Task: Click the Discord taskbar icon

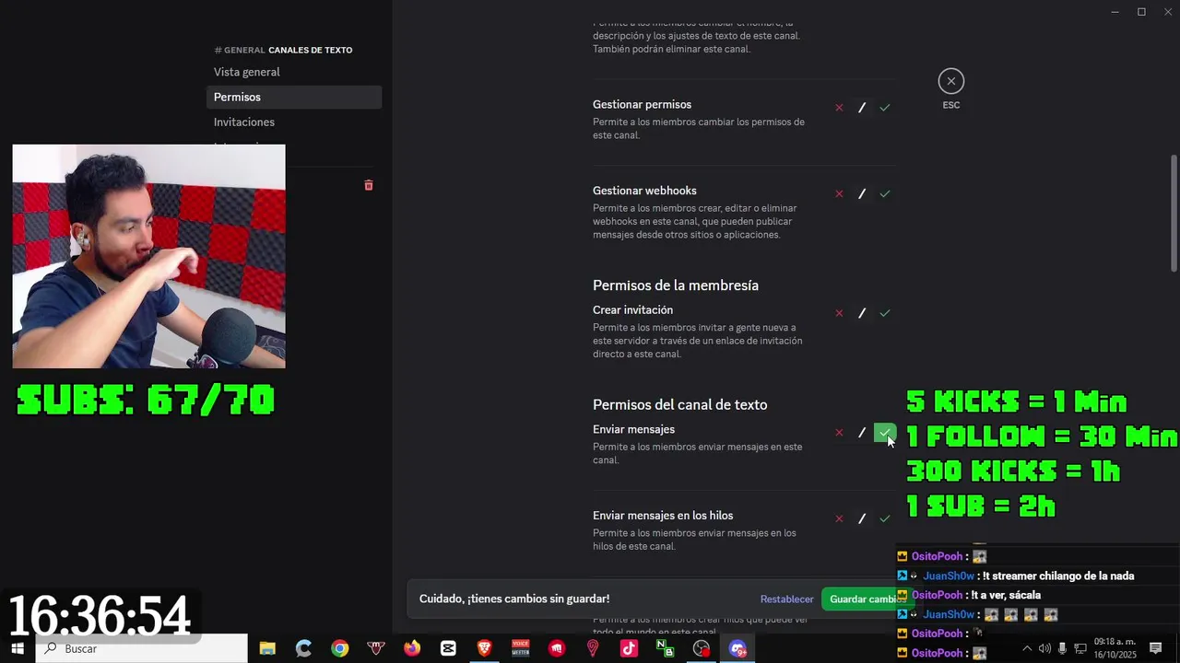Action: click(737, 648)
